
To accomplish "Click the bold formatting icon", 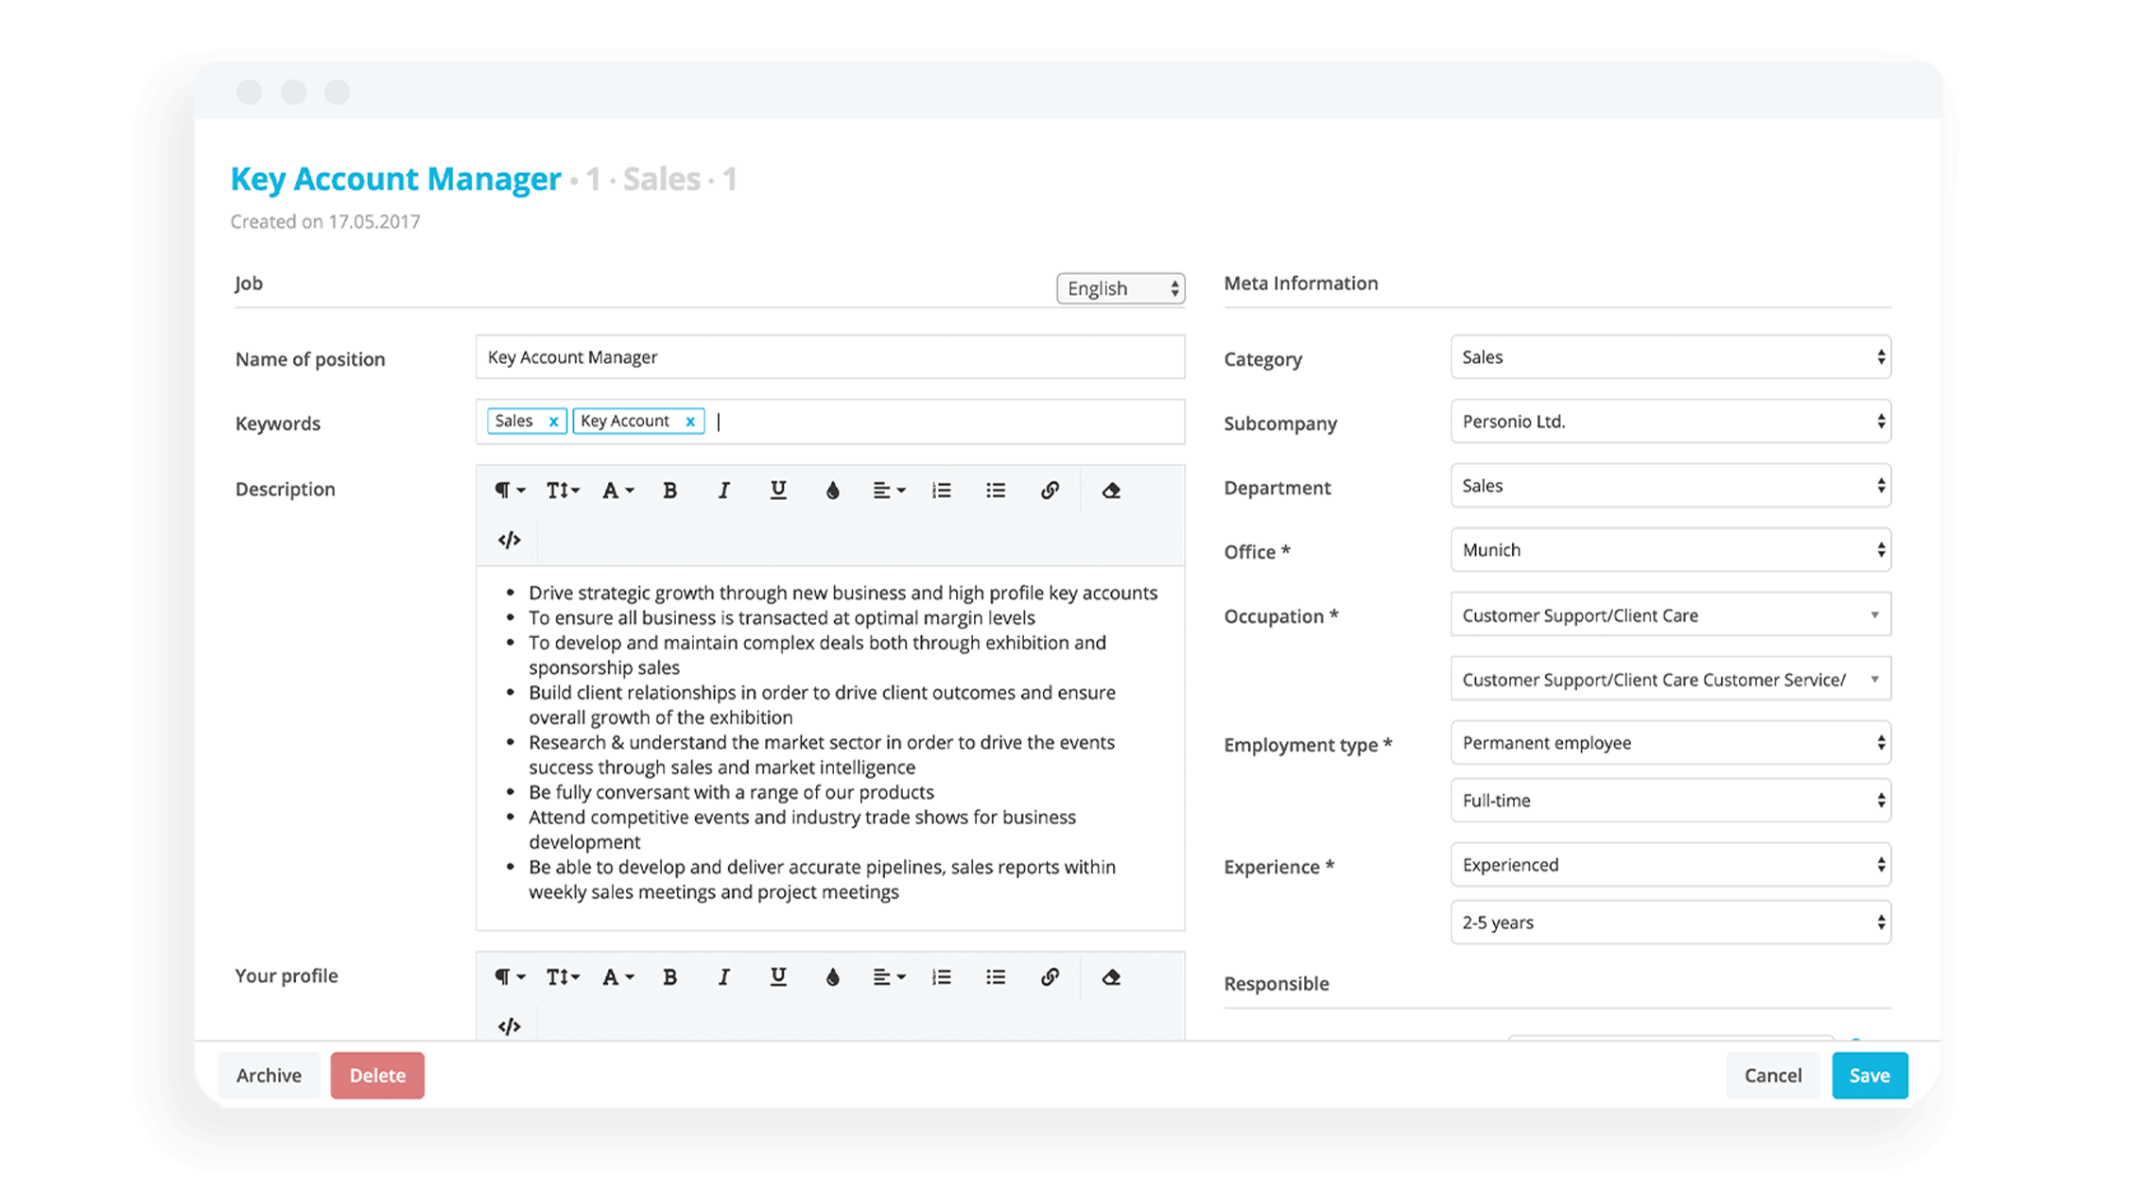I will [668, 490].
